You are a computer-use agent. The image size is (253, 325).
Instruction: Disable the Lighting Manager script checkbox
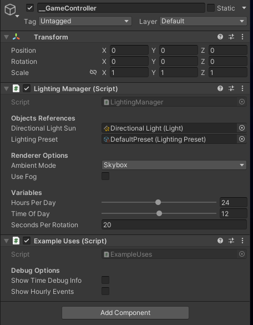point(27,88)
